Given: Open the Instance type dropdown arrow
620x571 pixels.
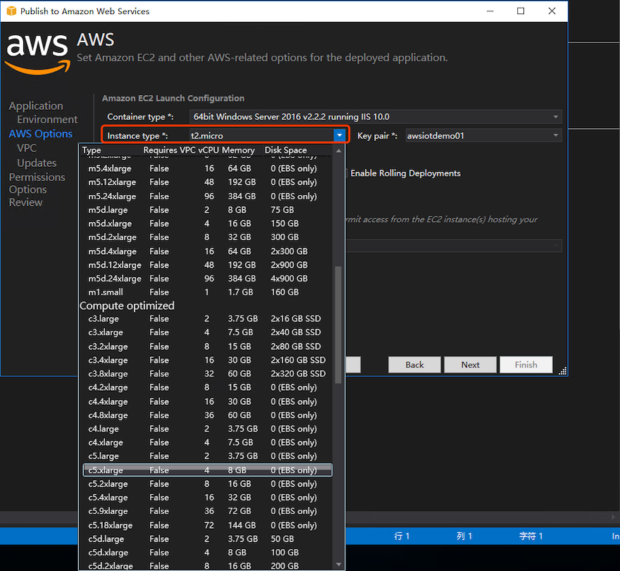Looking at the screenshot, I should (x=340, y=136).
